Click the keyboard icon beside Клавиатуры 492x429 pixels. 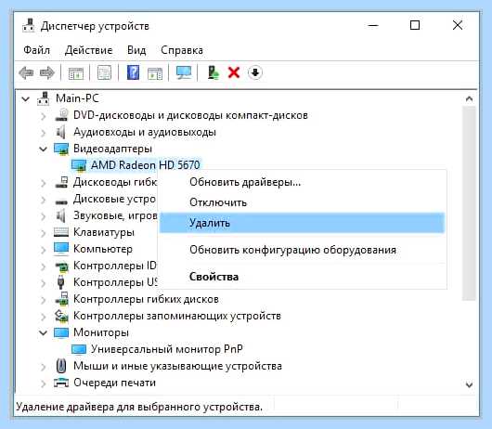click(61, 232)
